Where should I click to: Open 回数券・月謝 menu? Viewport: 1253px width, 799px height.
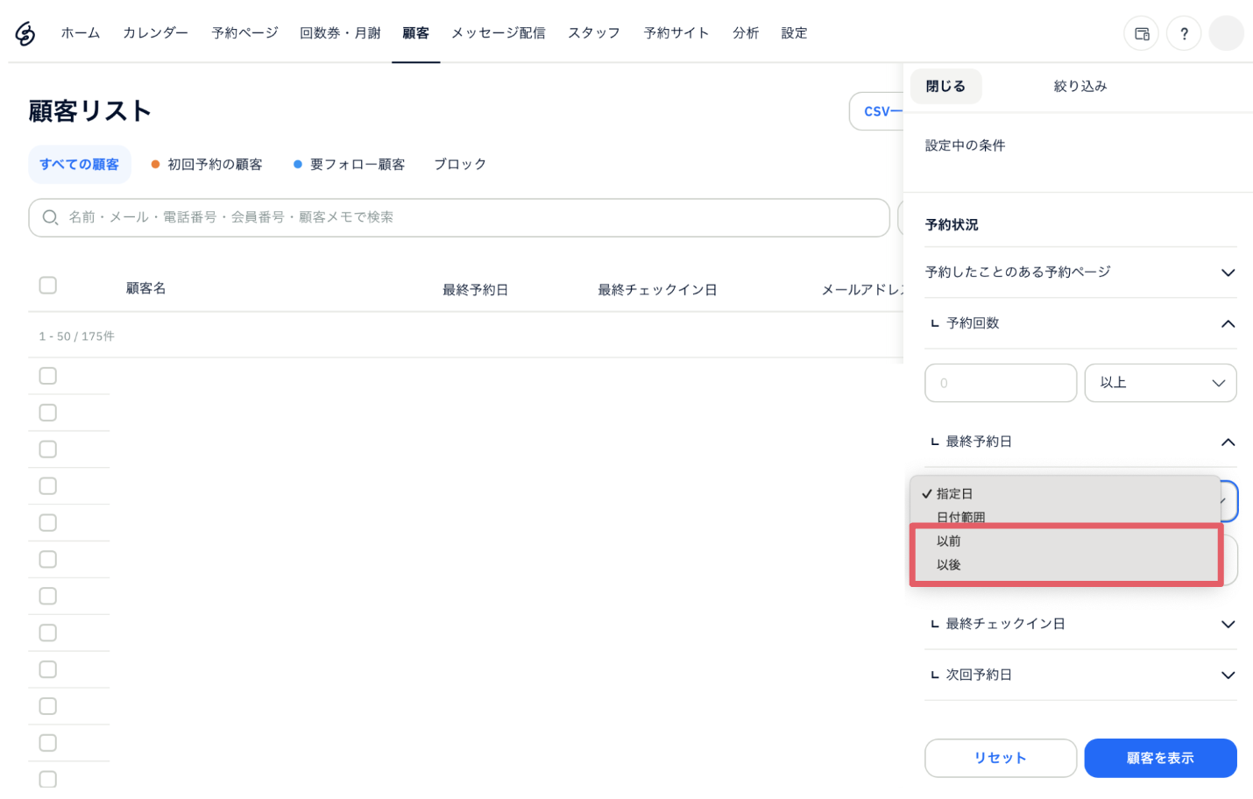click(340, 33)
